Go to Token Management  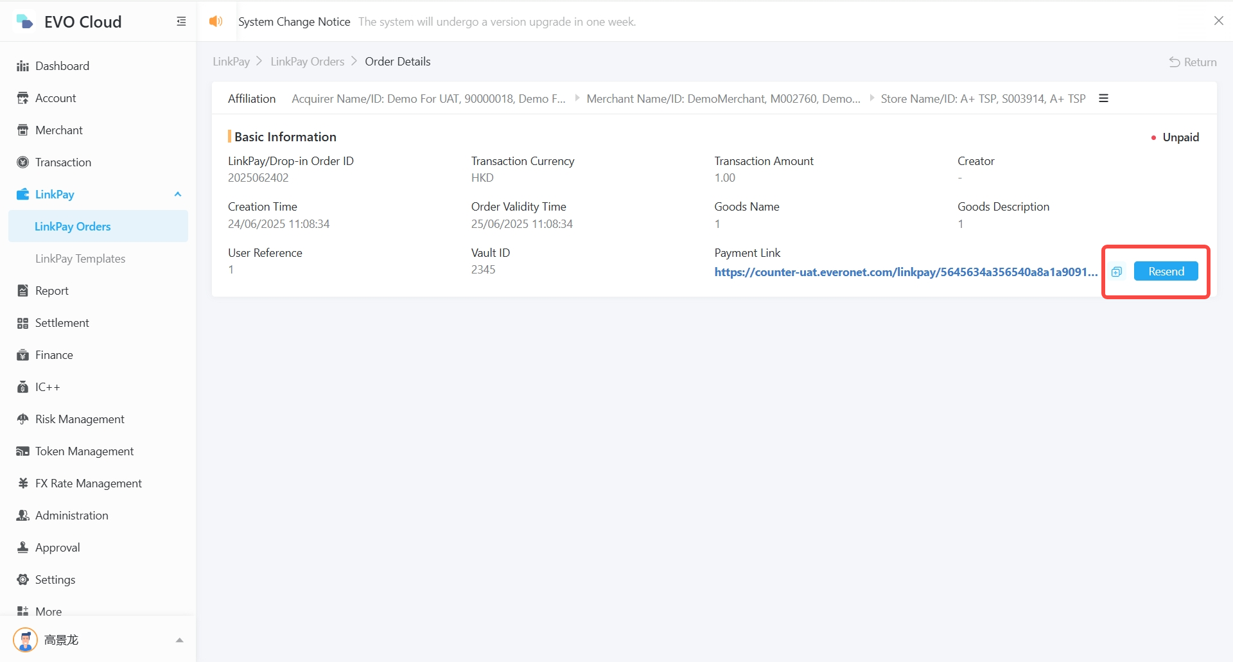(x=84, y=451)
